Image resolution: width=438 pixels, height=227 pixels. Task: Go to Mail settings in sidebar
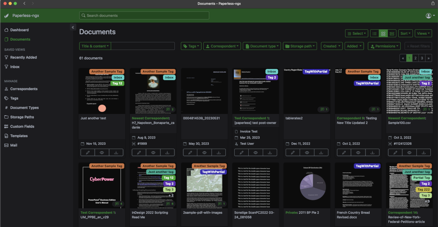pyautogui.click(x=14, y=145)
